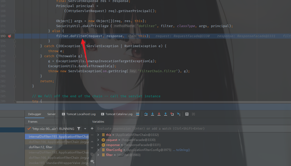Screen dimensions: 291x166
Task: Click the duplicate watch copy icon
Action: click(92, 154)
